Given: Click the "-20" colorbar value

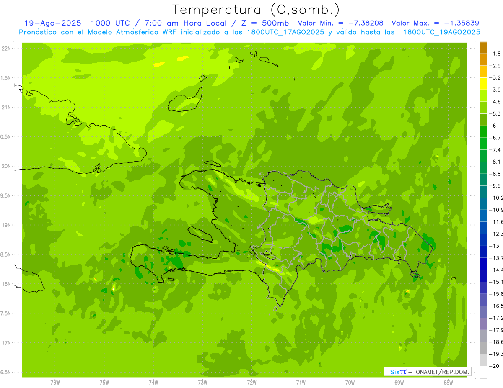Looking at the screenshot, I should 494,366.
